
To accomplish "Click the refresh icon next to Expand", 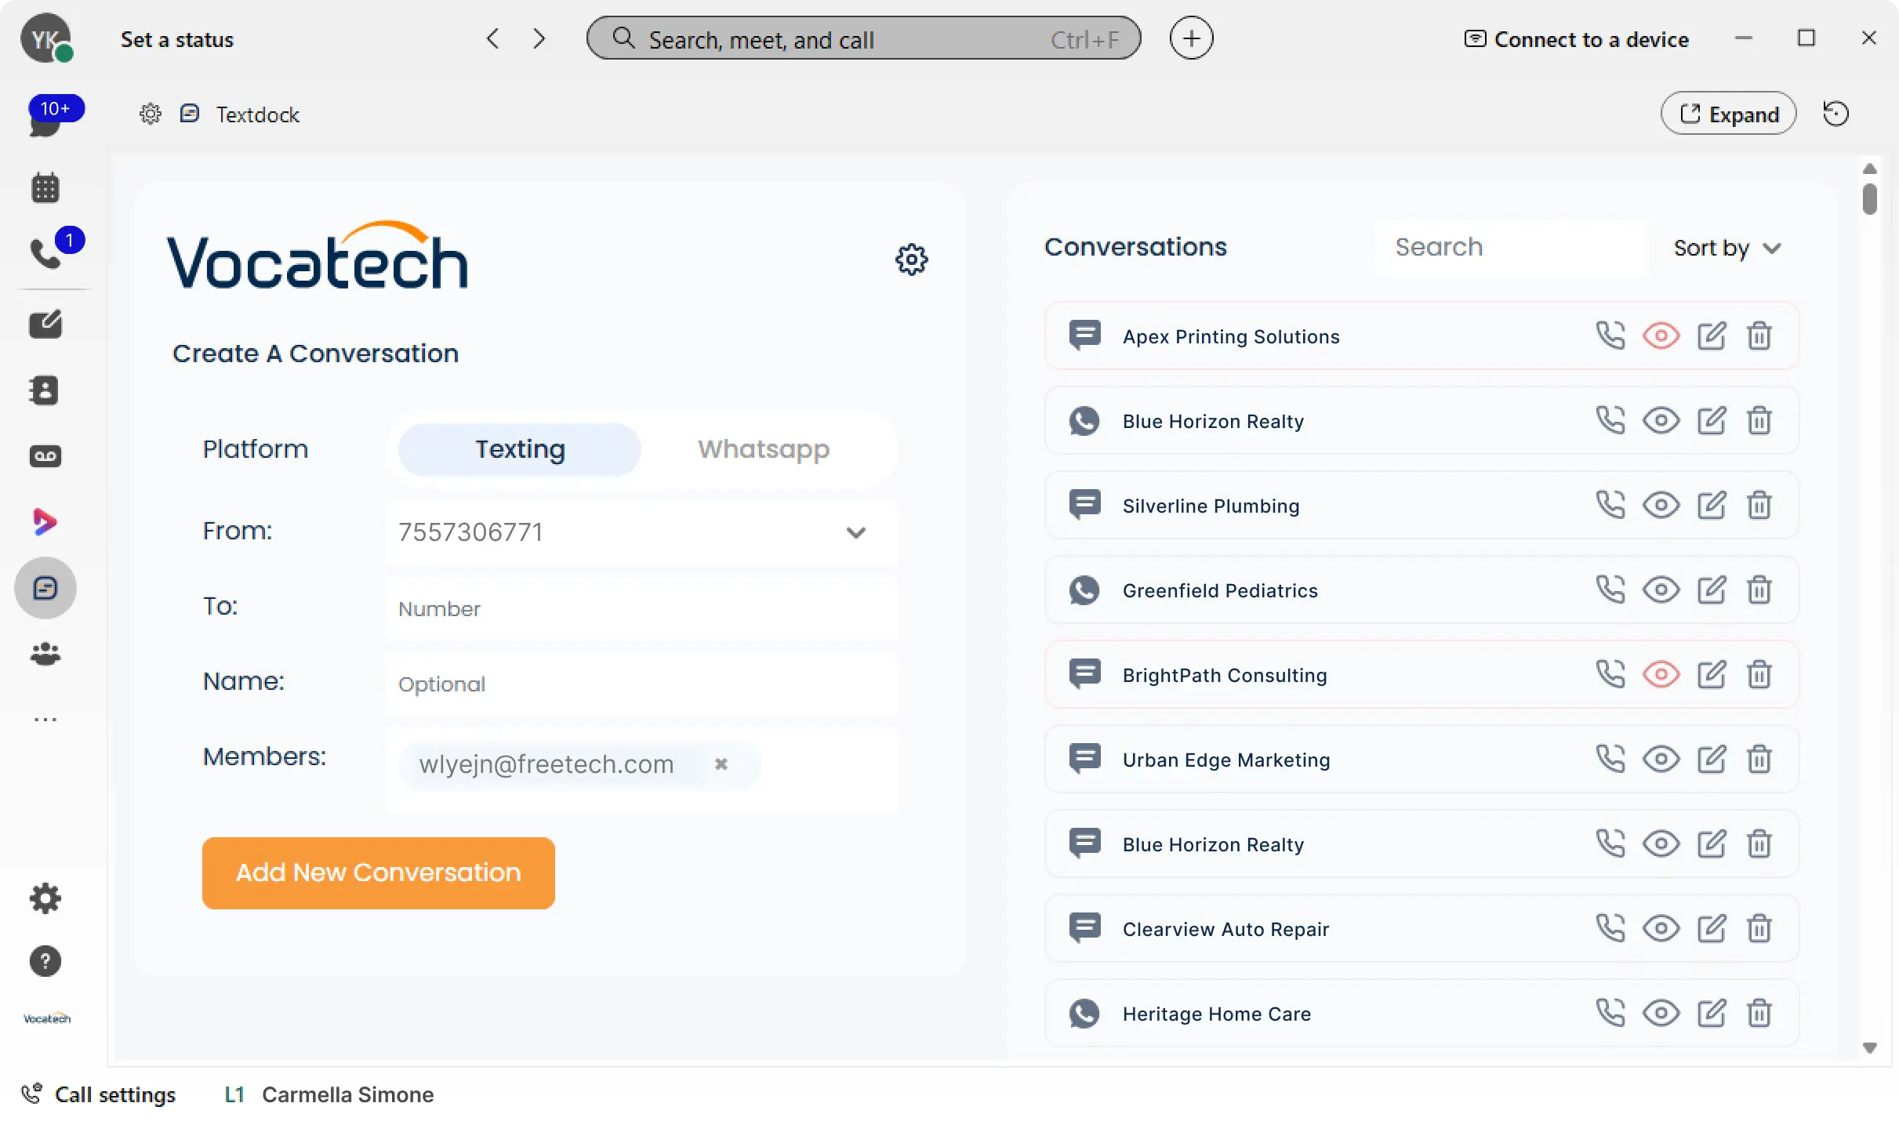I will 1835,114.
